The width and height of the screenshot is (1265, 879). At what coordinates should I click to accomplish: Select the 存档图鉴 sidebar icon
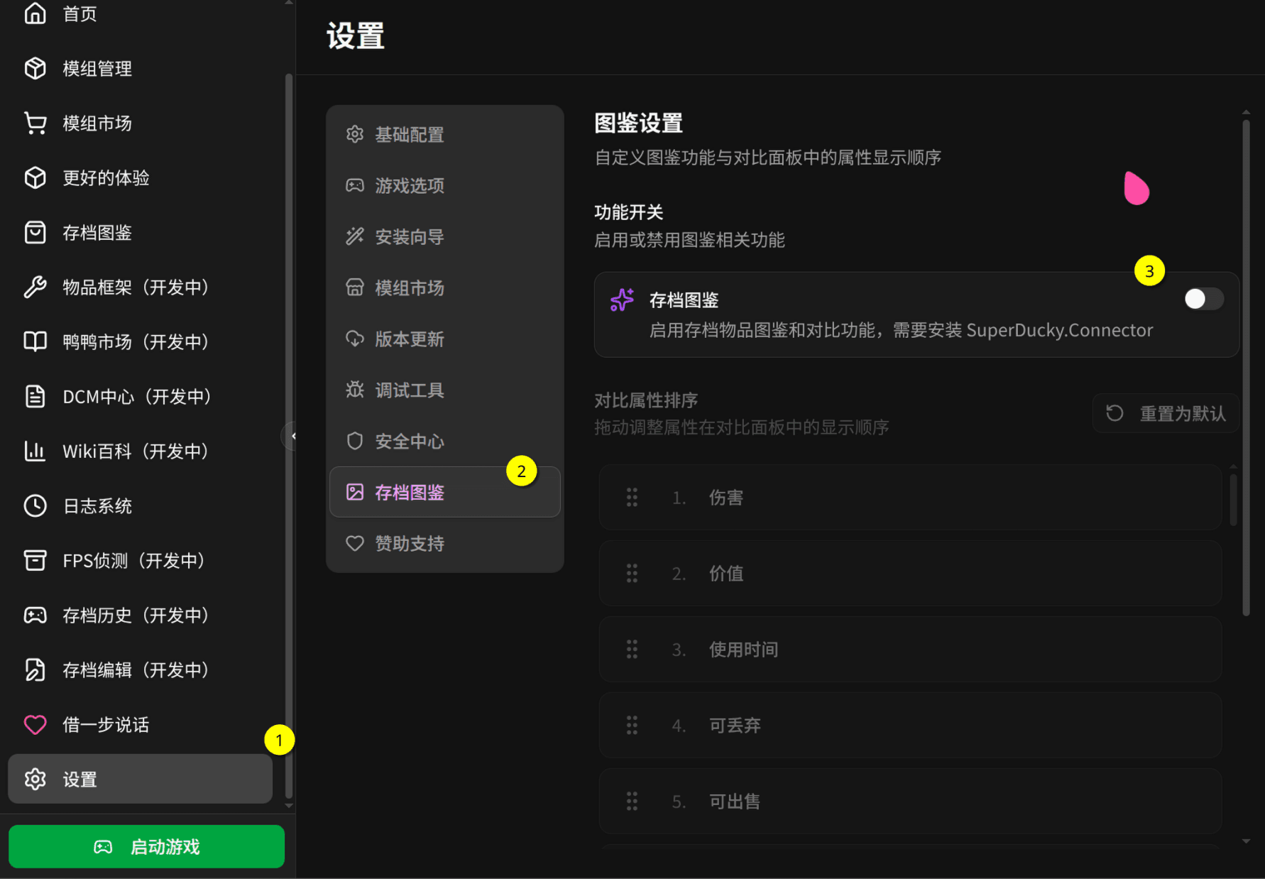[35, 232]
